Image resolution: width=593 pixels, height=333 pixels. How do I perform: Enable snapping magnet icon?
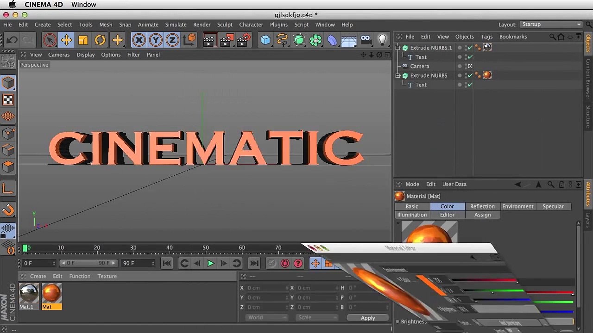click(x=8, y=210)
